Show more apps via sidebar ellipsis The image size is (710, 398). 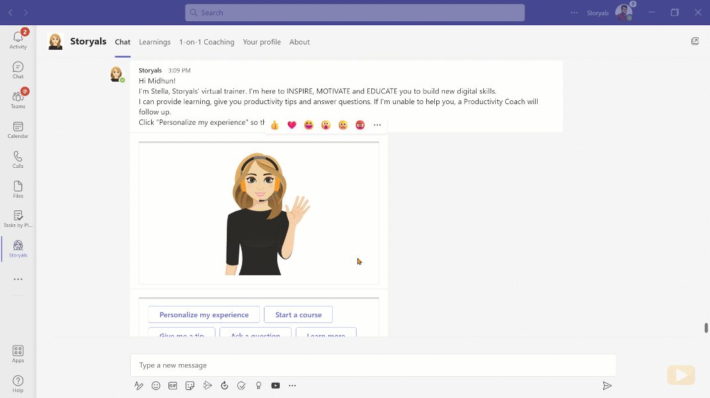point(18,279)
